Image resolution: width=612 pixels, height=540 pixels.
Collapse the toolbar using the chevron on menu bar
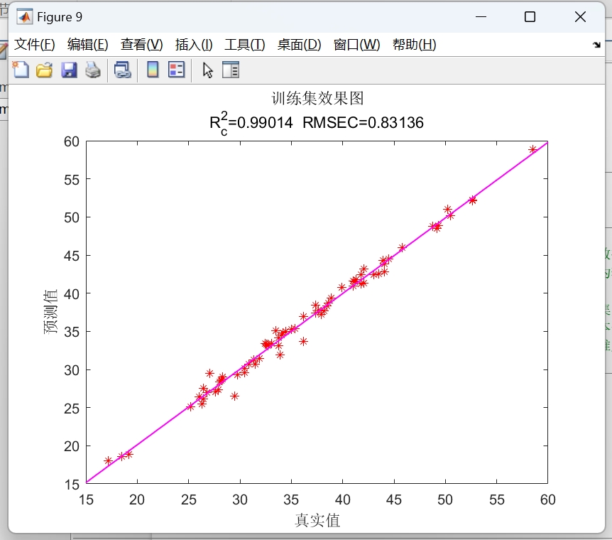pos(596,44)
